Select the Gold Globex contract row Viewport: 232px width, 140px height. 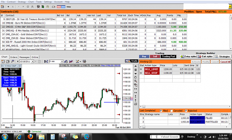[94, 34]
